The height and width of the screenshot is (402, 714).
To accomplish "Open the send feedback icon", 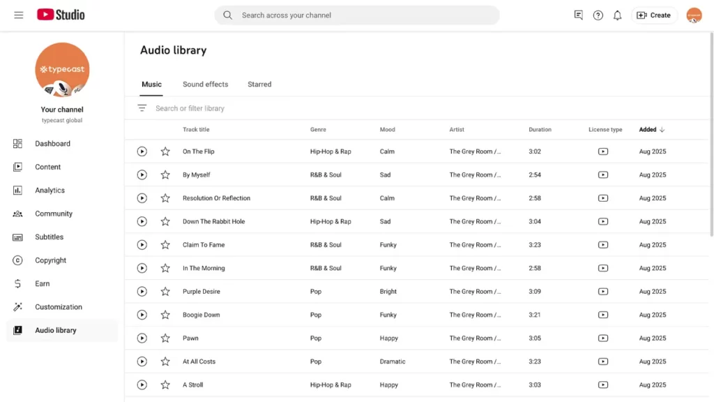I will click(578, 15).
